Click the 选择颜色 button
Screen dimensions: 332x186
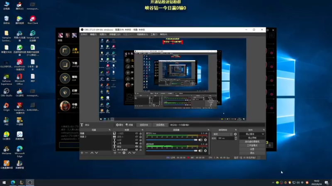[x=160, y=125]
